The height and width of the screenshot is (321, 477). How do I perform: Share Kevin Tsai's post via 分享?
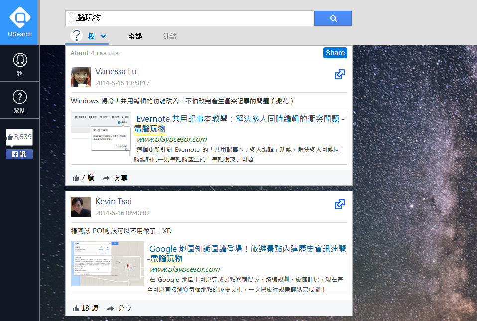click(x=119, y=308)
